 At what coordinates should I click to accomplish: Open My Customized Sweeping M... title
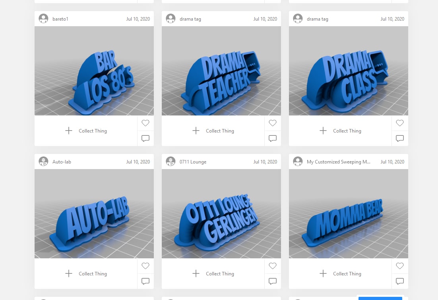point(339,162)
